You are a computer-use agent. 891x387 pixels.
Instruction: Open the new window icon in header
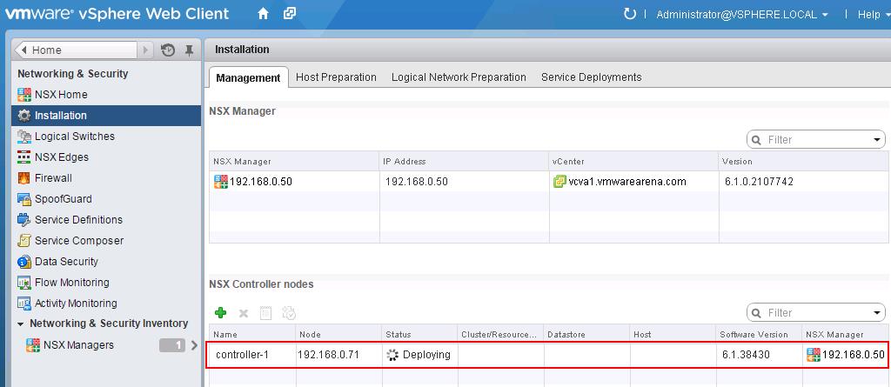(x=290, y=14)
